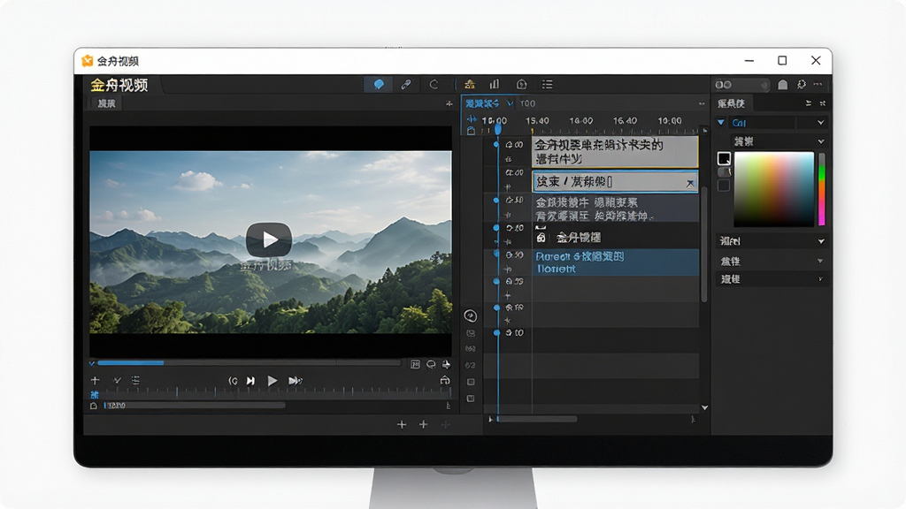The width and height of the screenshot is (906, 509).
Task: Click the house icon right of playback controls
Action: [x=444, y=380]
